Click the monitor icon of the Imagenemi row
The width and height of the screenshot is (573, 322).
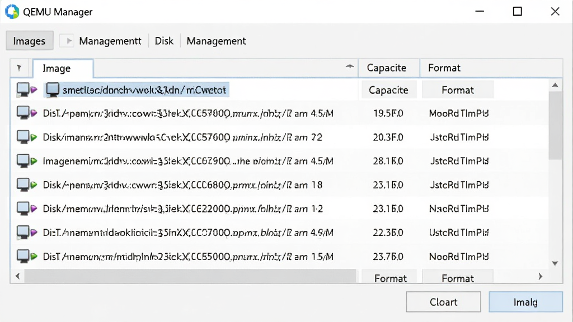22,161
